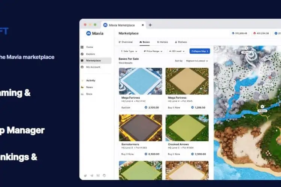
Task: Click the red token icon beside 401,234.38
Action: pos(254,33)
